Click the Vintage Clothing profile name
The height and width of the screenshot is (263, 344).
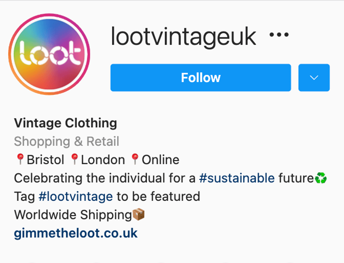pos(66,123)
